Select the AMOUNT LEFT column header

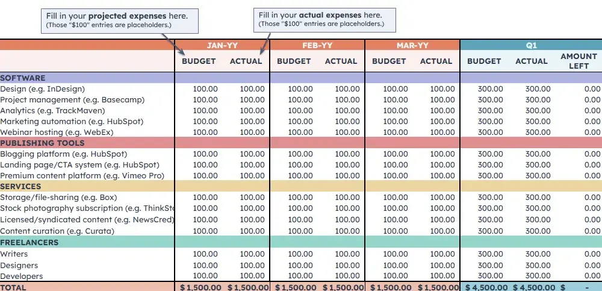coord(579,61)
